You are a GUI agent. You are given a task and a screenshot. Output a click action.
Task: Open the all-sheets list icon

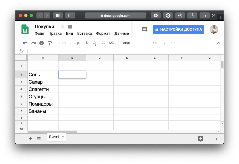39,138
